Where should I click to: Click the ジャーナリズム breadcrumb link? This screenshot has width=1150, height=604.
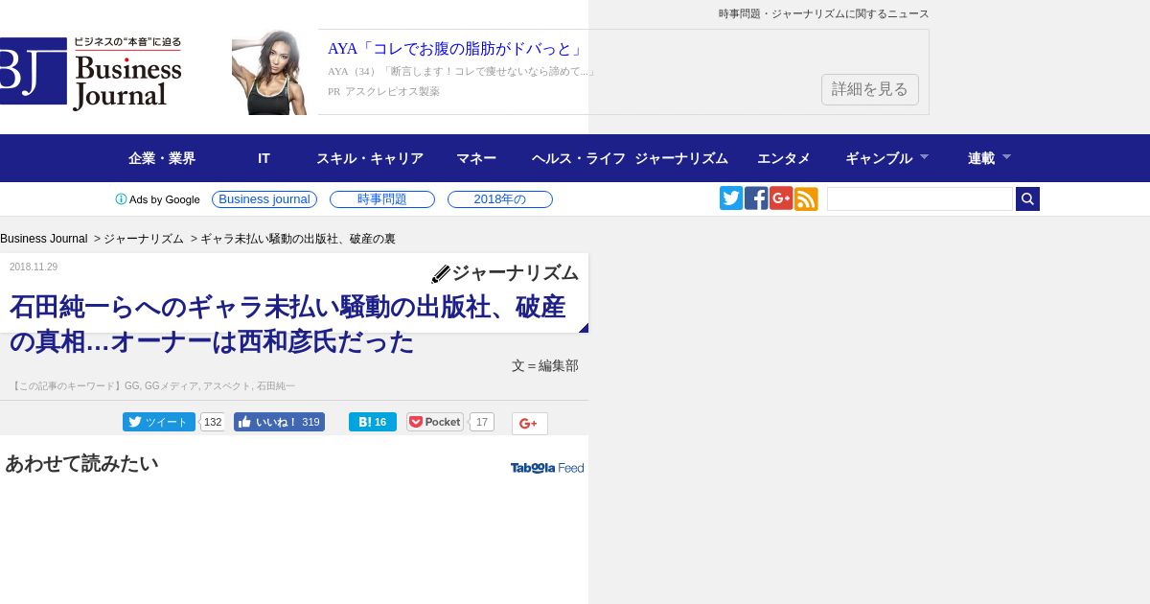tap(144, 239)
